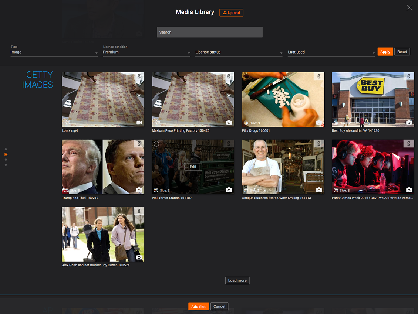Open the Type dropdown set to Image
This screenshot has width=418, height=314.
pos(54,52)
